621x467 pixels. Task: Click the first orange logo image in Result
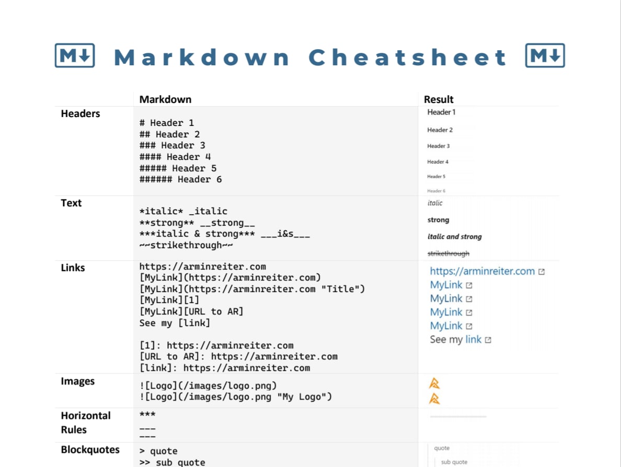point(434,384)
